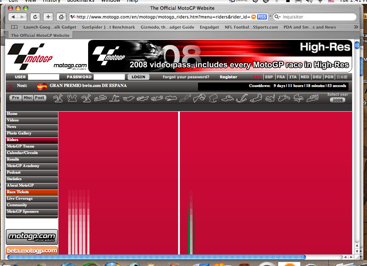Open GRAN PREMIO bwin.com DE ESPANA link

tap(88, 86)
